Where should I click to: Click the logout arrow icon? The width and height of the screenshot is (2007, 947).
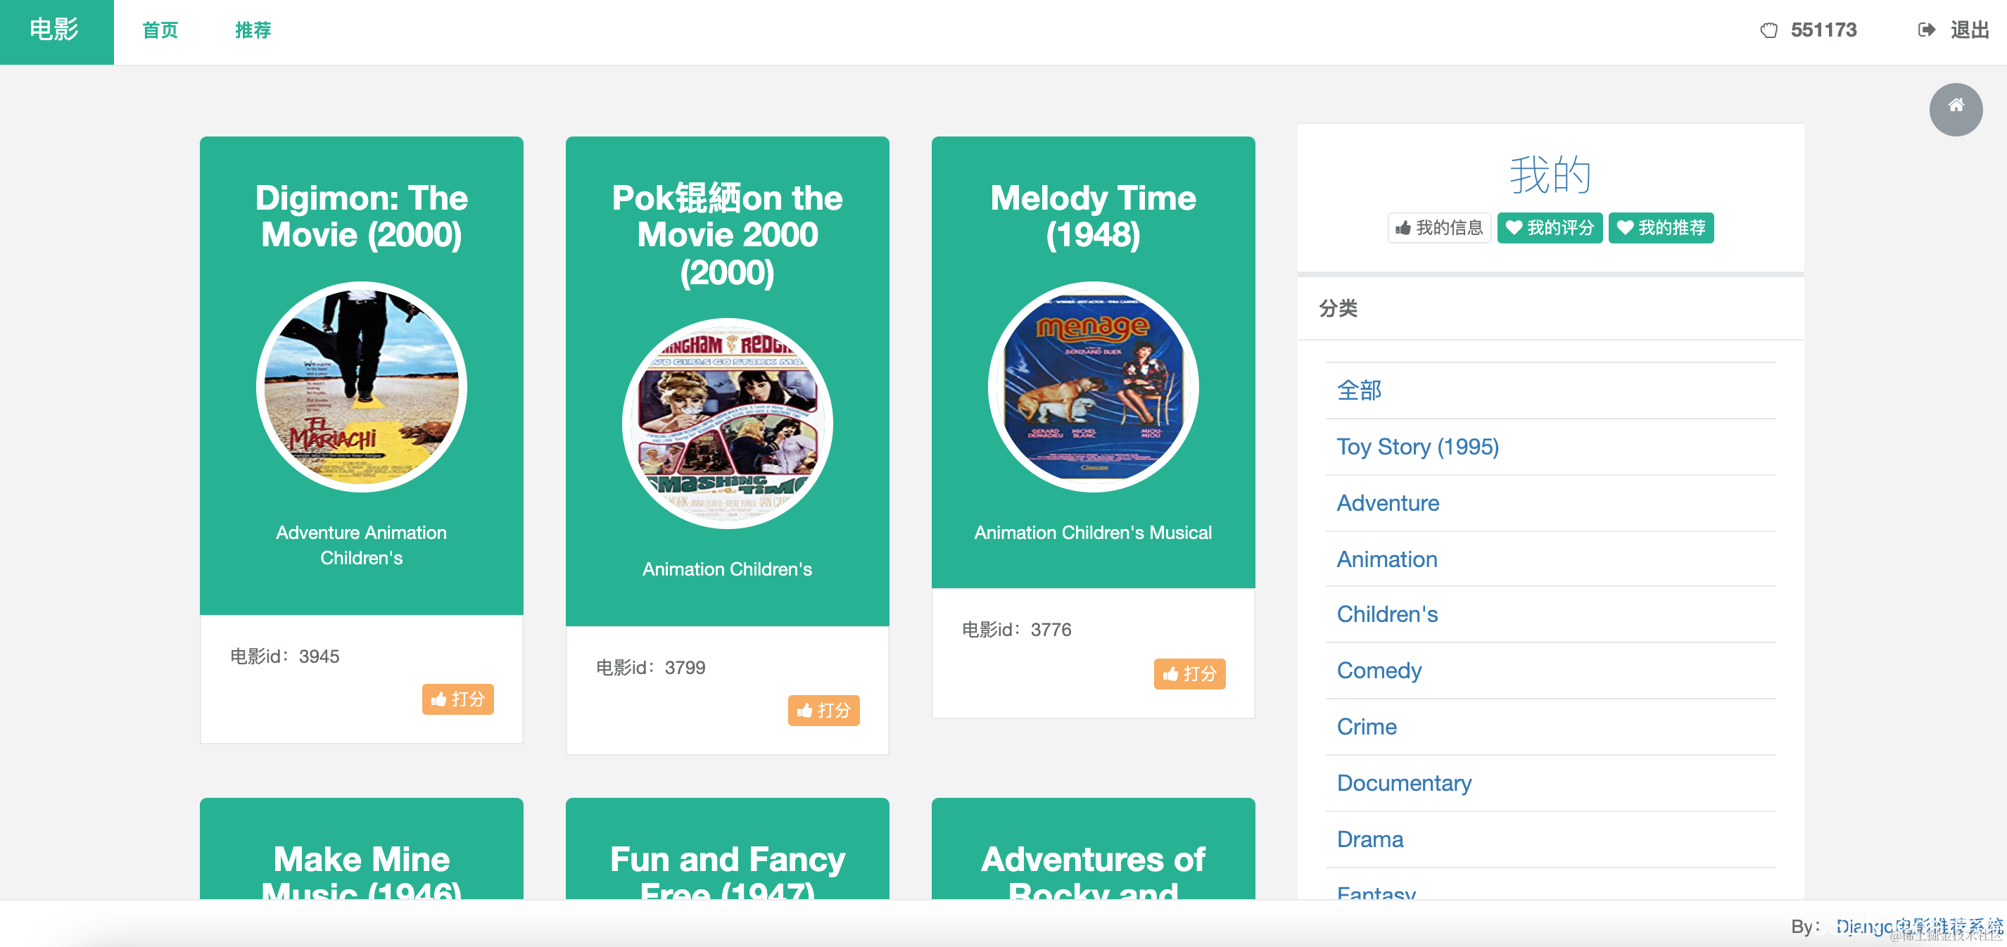coord(1925,30)
